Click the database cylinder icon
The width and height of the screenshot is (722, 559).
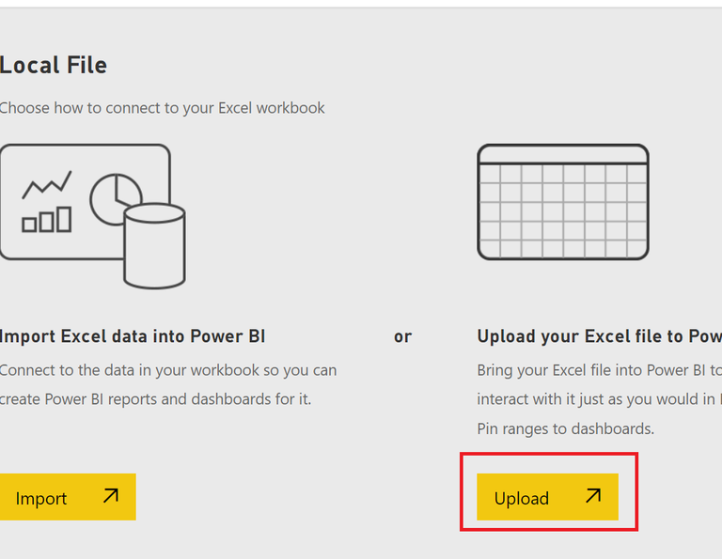pyautogui.click(x=154, y=246)
